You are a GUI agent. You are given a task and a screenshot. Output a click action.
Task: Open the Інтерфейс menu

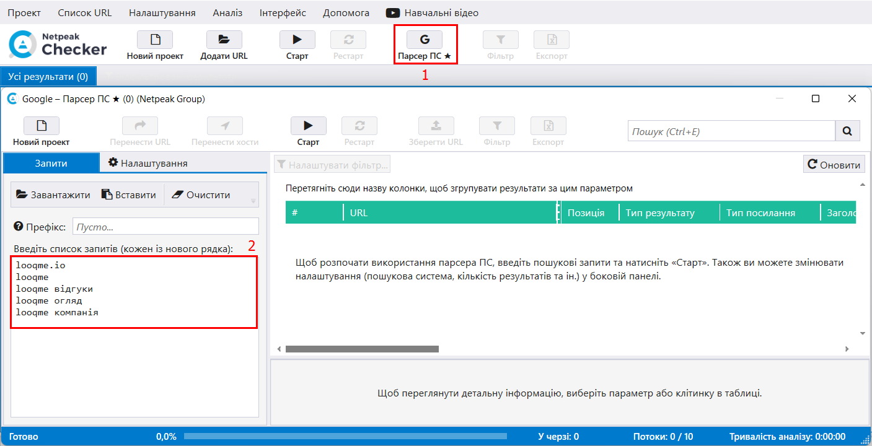tap(283, 12)
